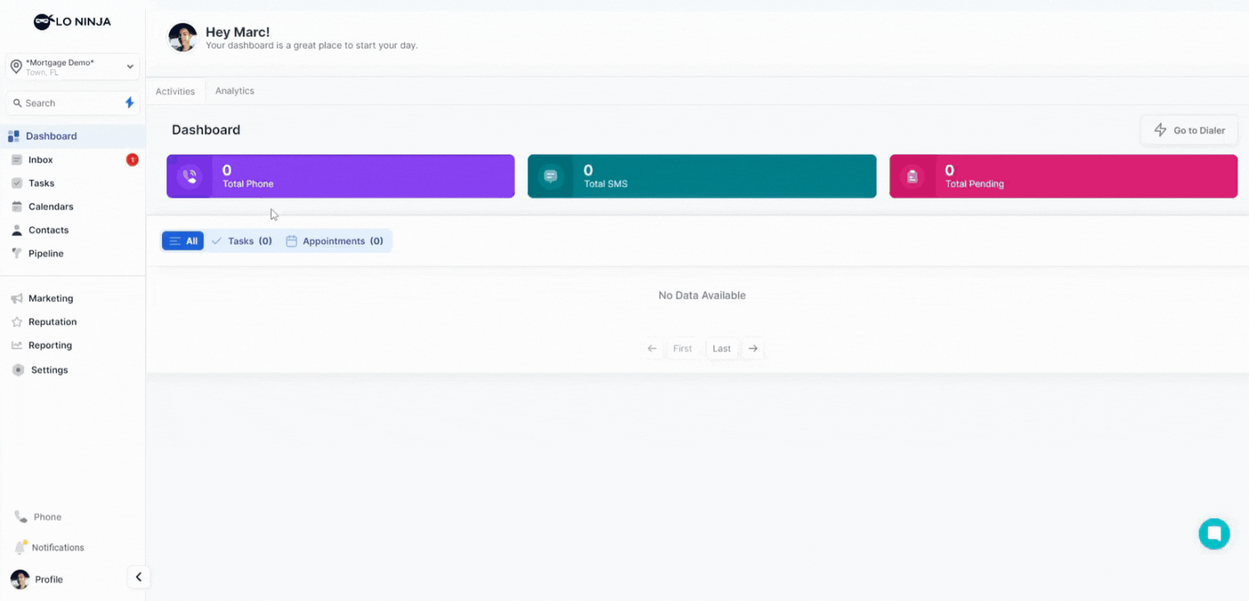Open the Pipeline funnel icon

[17, 254]
